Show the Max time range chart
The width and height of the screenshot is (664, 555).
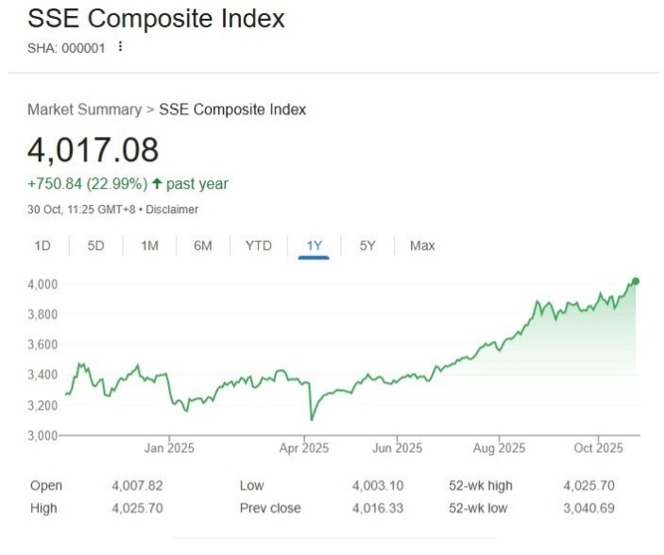pos(422,245)
